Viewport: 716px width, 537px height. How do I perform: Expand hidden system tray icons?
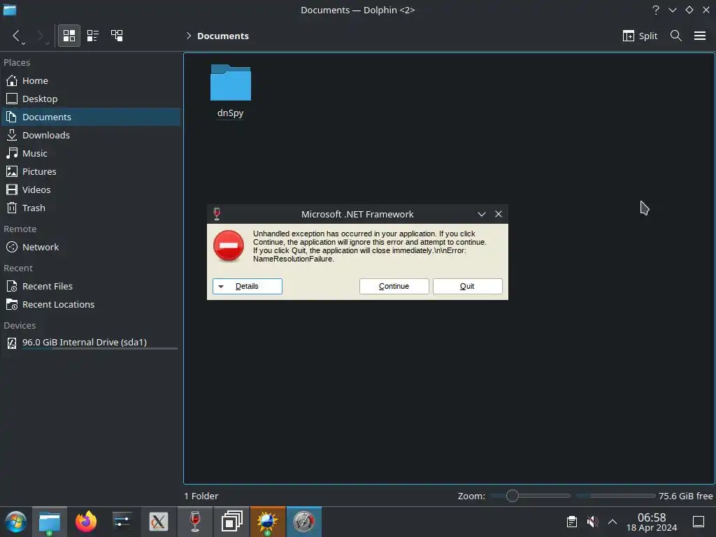tap(613, 522)
